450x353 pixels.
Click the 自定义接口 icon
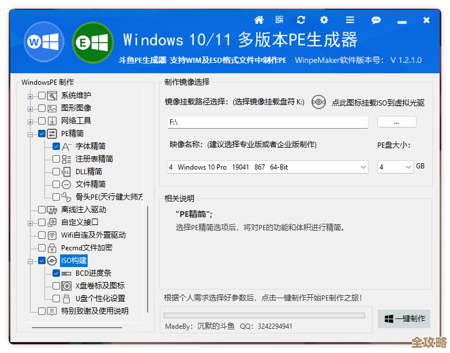click(52, 223)
